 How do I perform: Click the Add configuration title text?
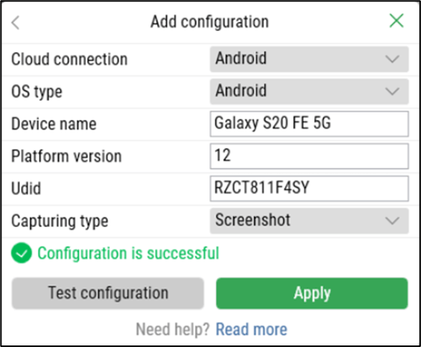coord(209,22)
